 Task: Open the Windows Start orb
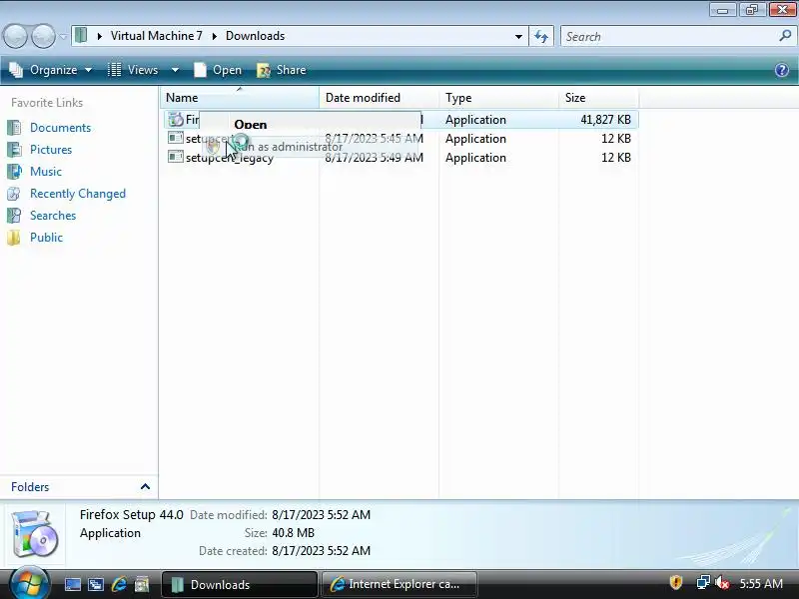pos(29,583)
